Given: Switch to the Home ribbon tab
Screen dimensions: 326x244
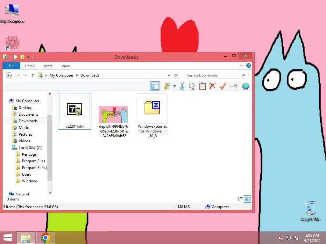Looking at the screenshot, I should click(30, 66).
